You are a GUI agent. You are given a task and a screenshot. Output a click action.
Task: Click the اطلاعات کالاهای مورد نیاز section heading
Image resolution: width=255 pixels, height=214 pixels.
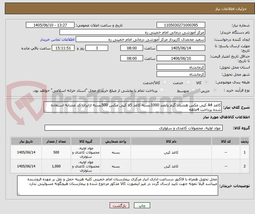tap(226, 117)
